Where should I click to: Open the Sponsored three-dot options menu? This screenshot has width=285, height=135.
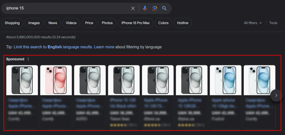(x=28, y=59)
